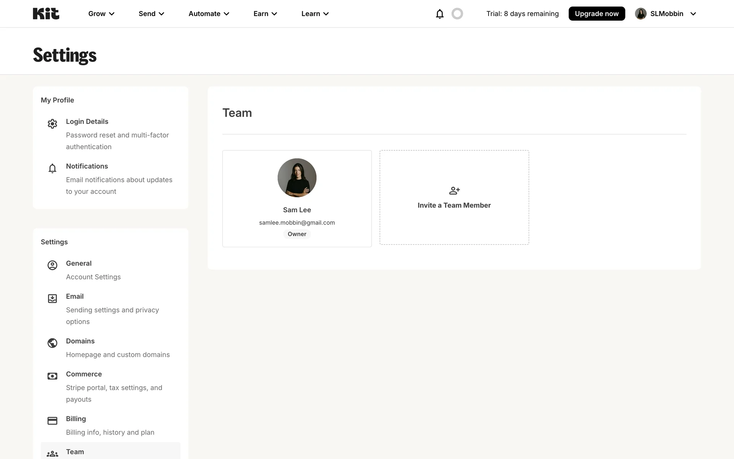Click the Commerce cash icon
This screenshot has height=459, width=734.
tap(52, 376)
